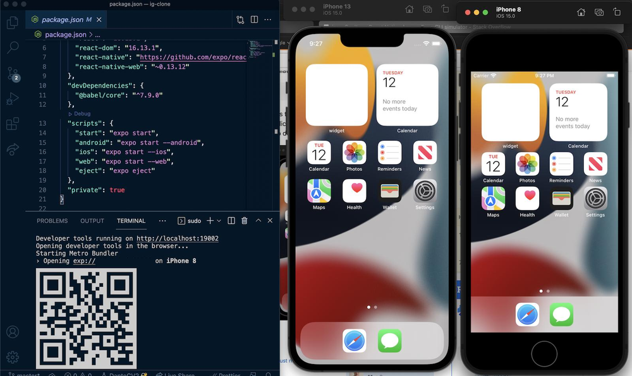This screenshot has width=632, height=376.
Task: Toggle maximize the terminal panel with the chevron
Action: click(258, 220)
